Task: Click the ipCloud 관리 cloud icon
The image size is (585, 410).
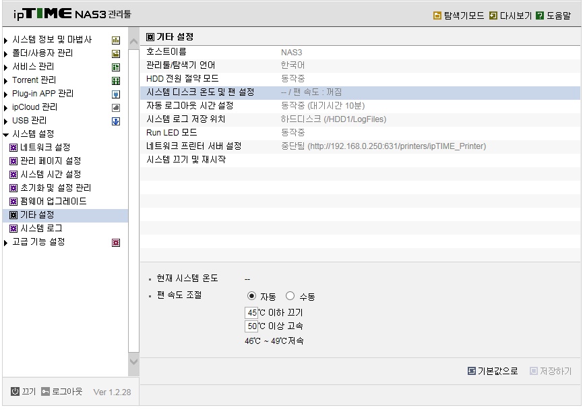Action: coord(116,107)
